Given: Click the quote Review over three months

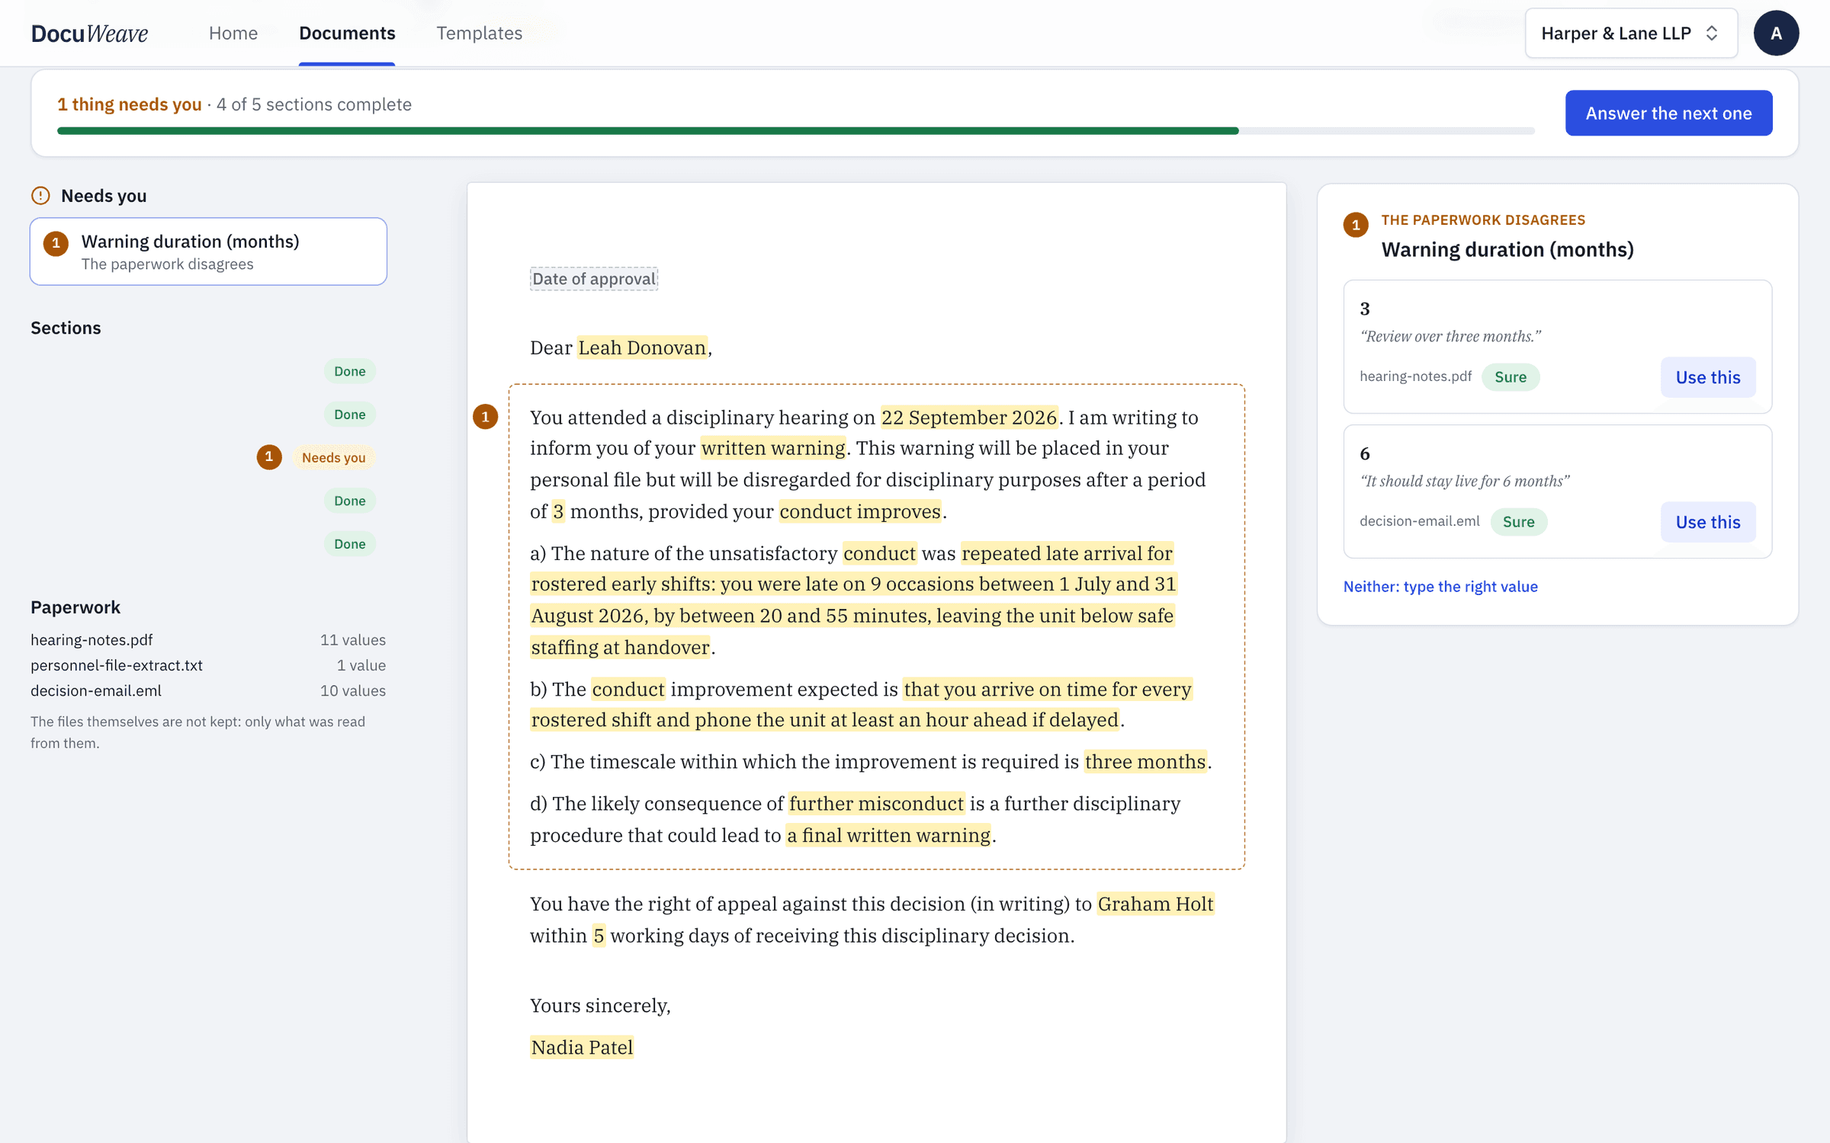Looking at the screenshot, I should click(1450, 336).
